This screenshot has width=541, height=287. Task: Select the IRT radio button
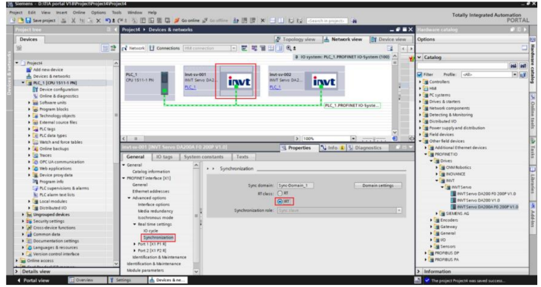click(x=280, y=202)
